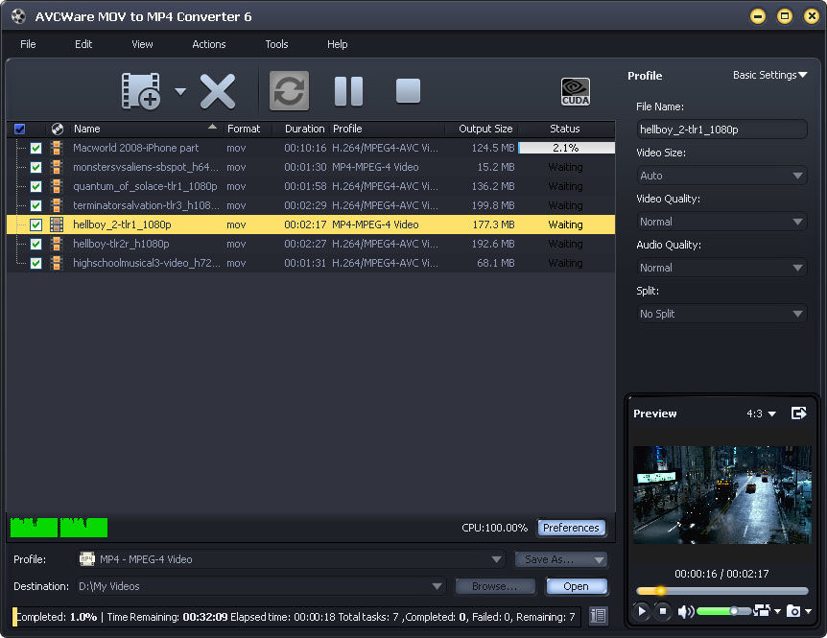The width and height of the screenshot is (827, 638).
Task: Open the Basic Settings dropdown
Action: 770,75
